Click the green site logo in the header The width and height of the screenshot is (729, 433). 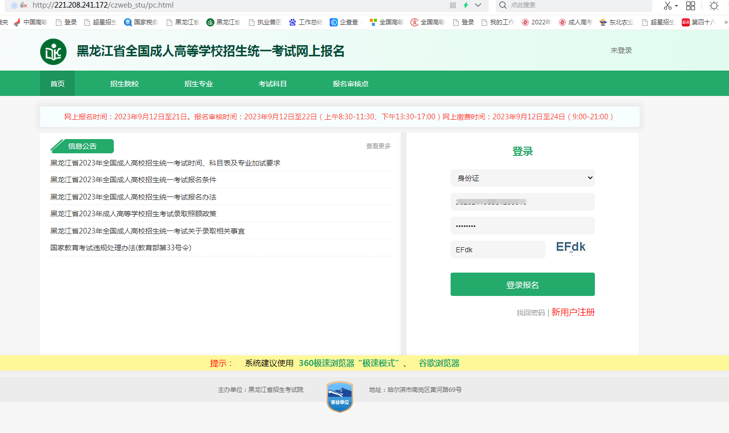point(53,52)
